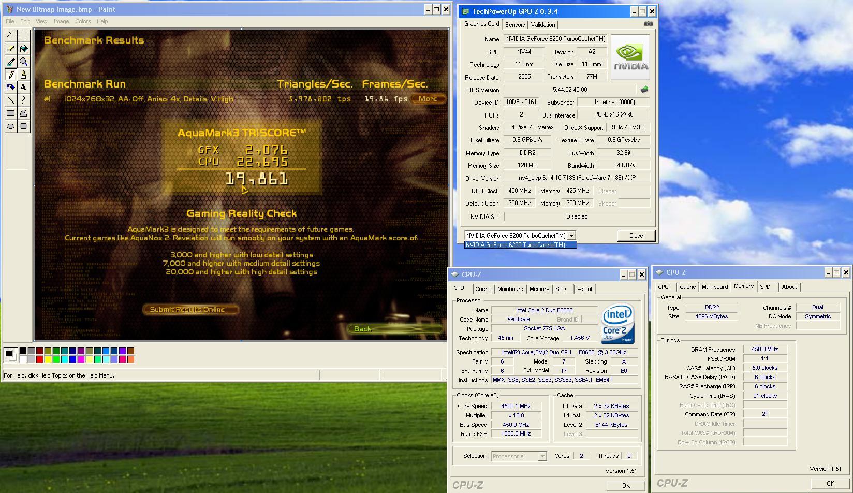Viewport: 853px width, 493px height.
Task: Open the File menu in Paint
Action: click(x=10, y=21)
